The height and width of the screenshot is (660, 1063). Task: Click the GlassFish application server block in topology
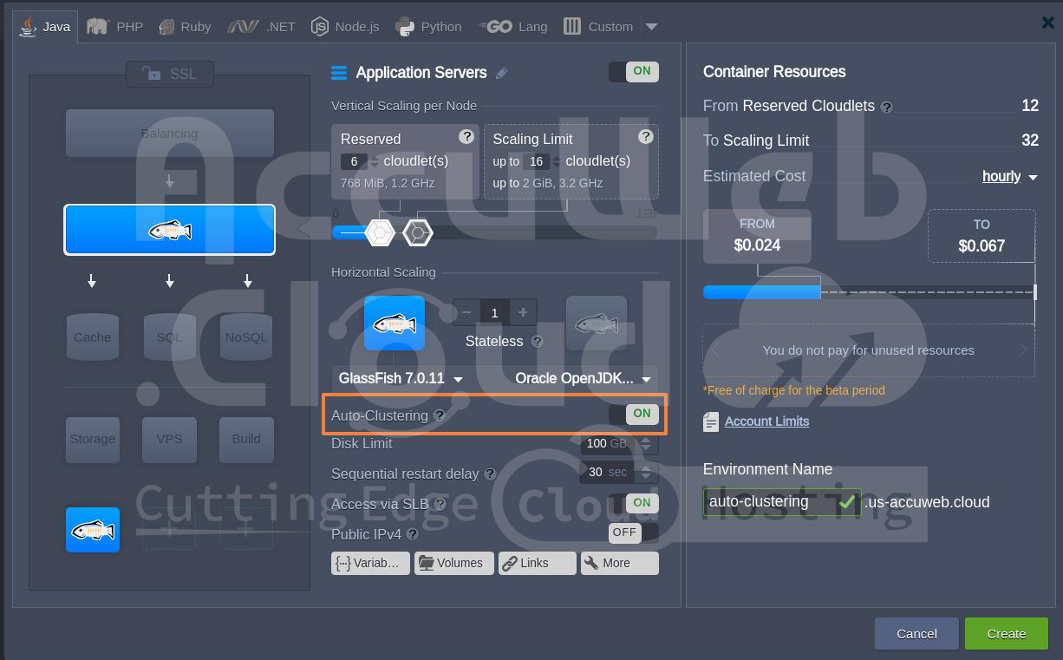click(170, 230)
